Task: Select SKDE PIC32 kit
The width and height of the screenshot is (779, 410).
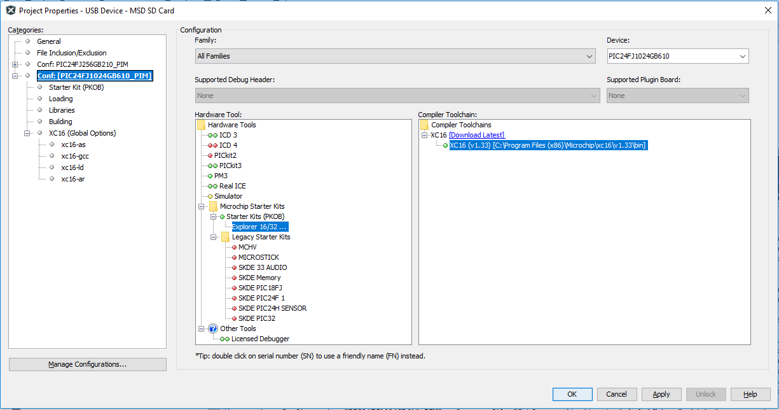Action: (257, 318)
